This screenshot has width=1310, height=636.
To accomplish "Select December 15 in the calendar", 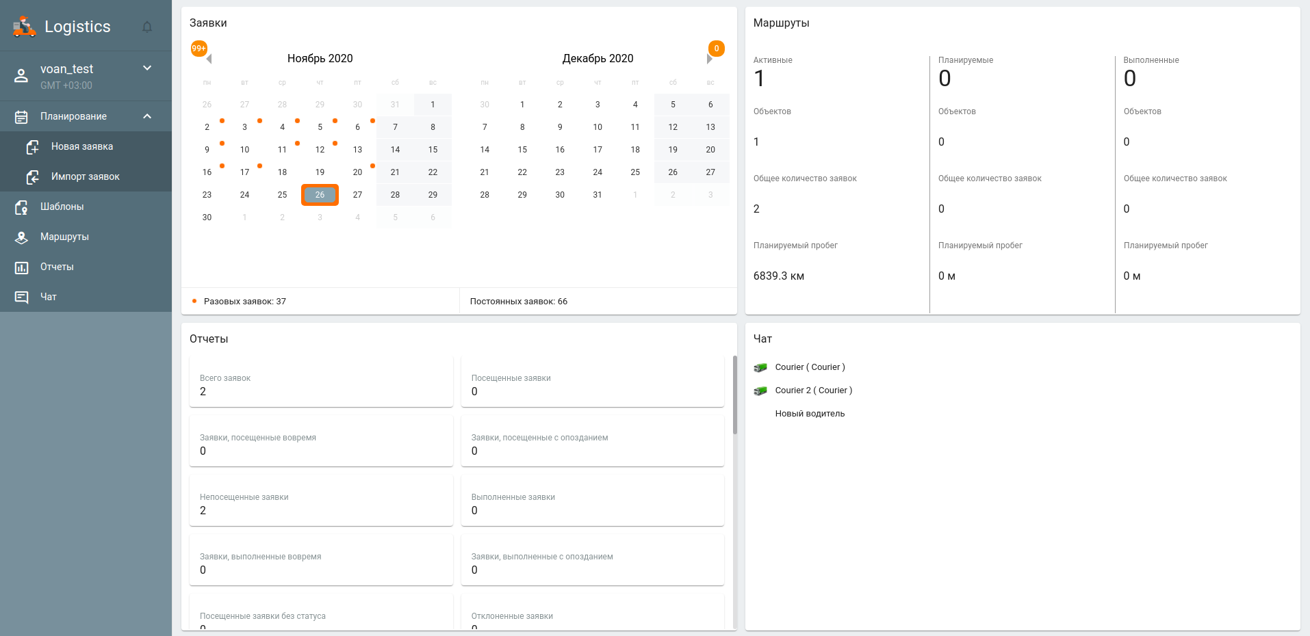I will coord(522,150).
